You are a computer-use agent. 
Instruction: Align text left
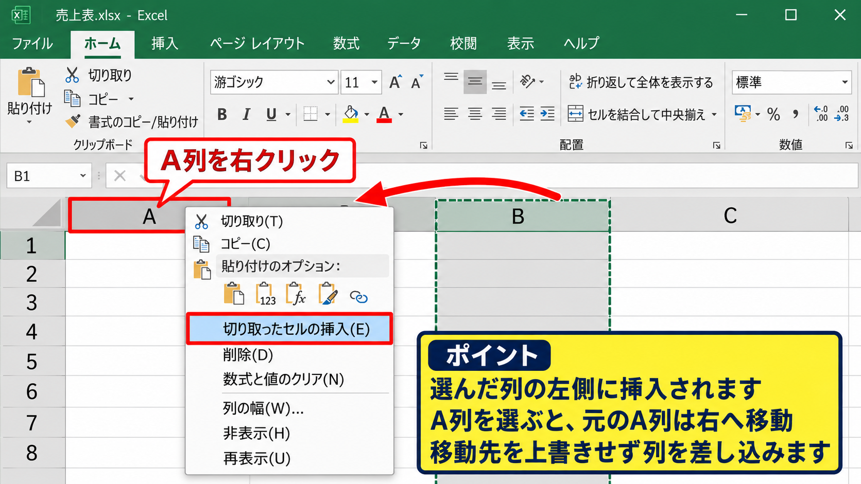[451, 114]
